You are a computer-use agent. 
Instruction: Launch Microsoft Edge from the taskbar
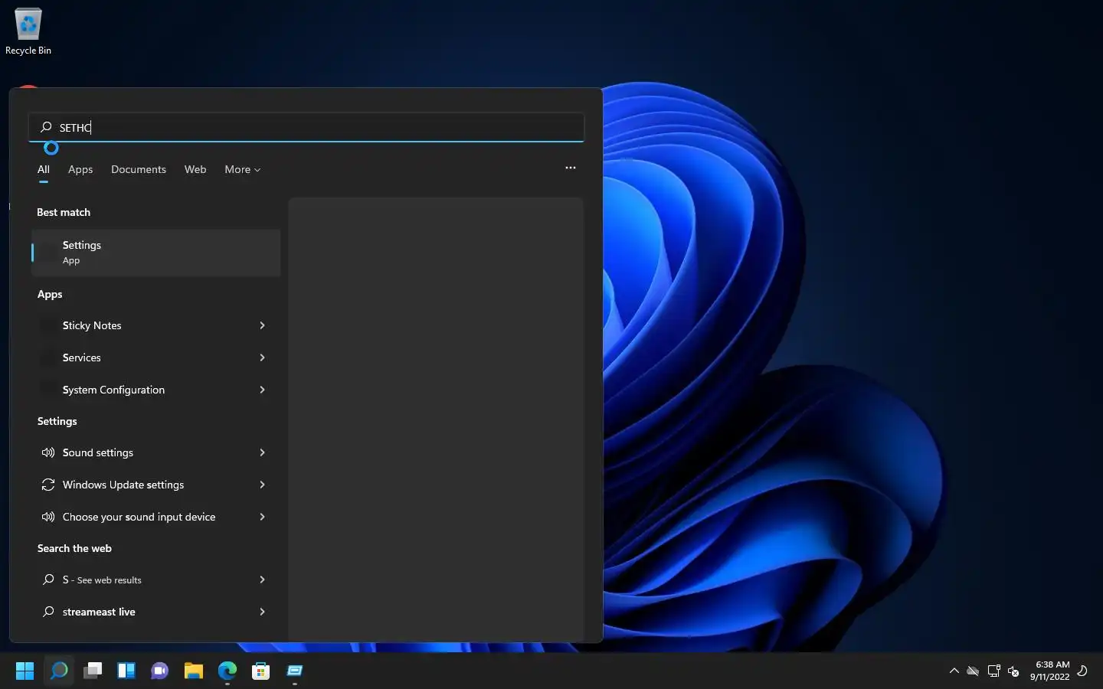(227, 671)
